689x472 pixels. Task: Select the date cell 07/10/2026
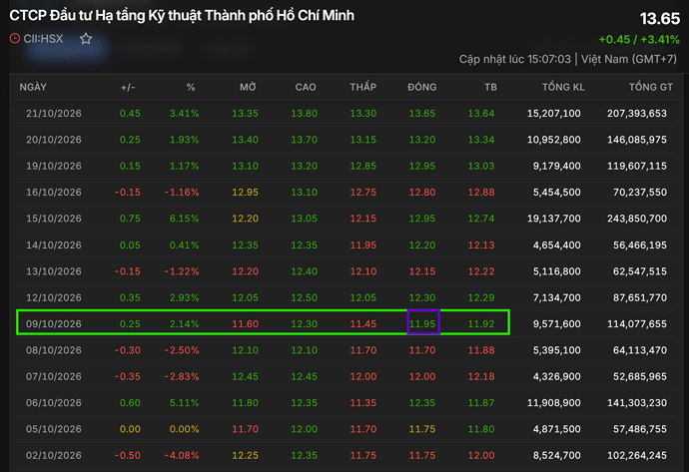[x=54, y=377]
